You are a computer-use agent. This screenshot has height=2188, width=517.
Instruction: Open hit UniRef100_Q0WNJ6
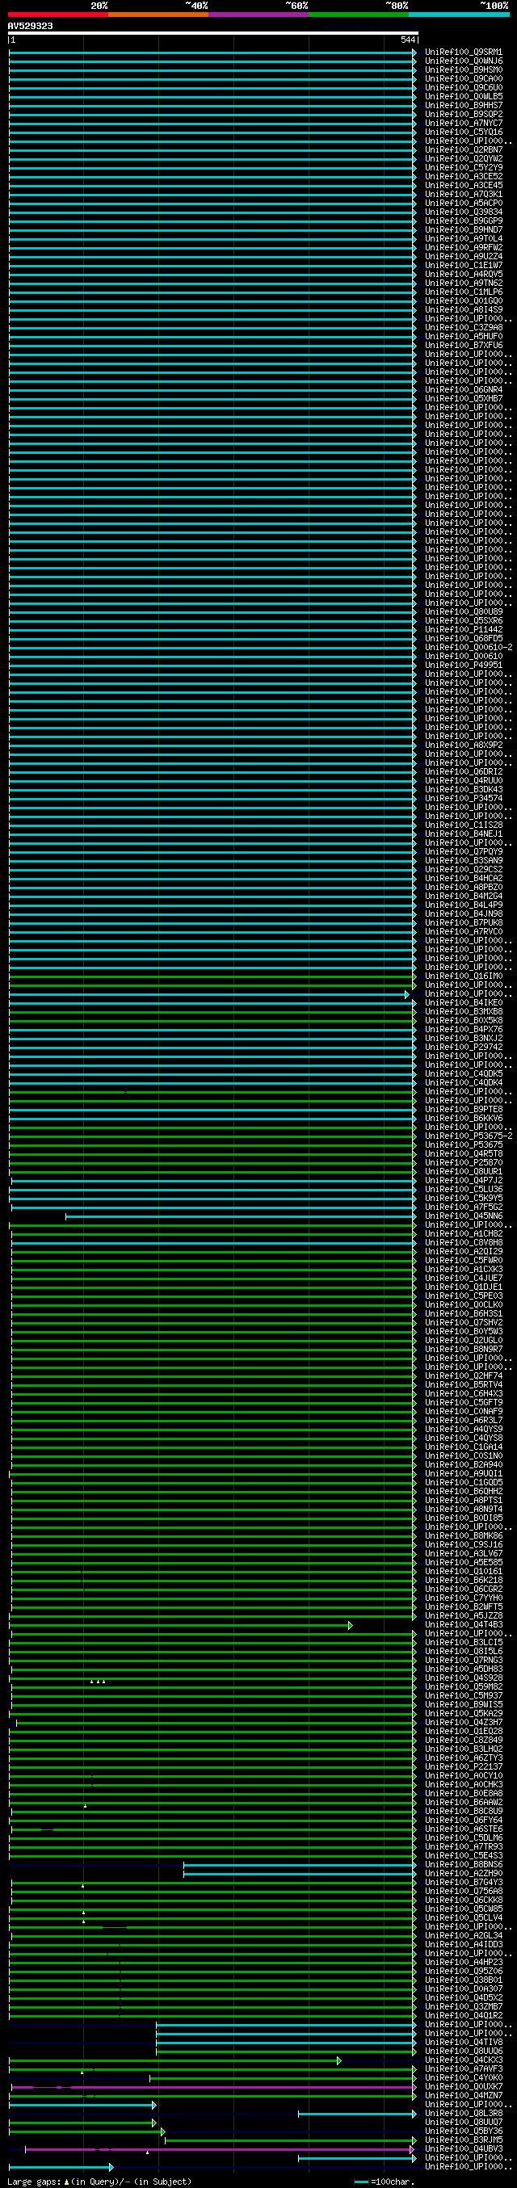coord(464,61)
